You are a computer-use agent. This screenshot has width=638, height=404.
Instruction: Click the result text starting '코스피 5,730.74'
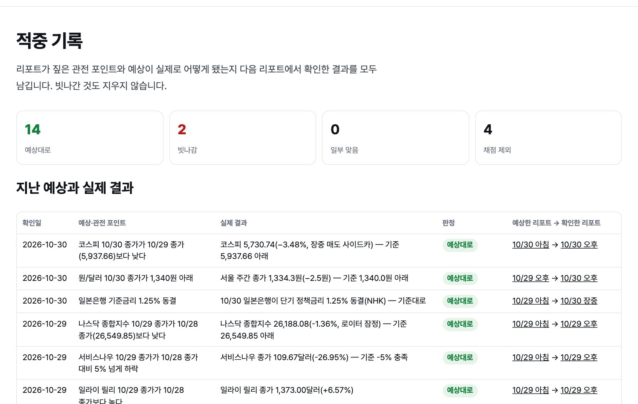(310, 250)
